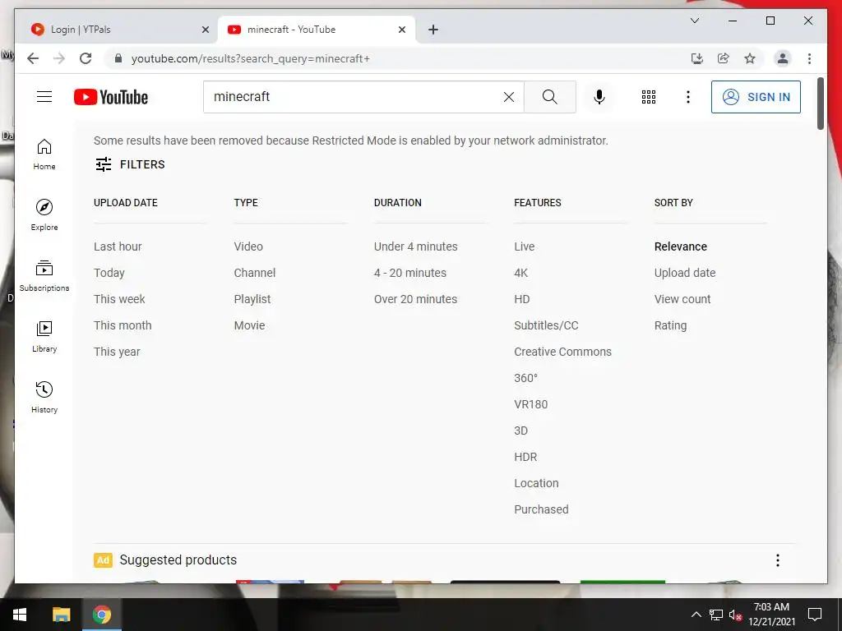Click the install app icon in address bar
This screenshot has width=842, height=631.
pyautogui.click(x=697, y=58)
